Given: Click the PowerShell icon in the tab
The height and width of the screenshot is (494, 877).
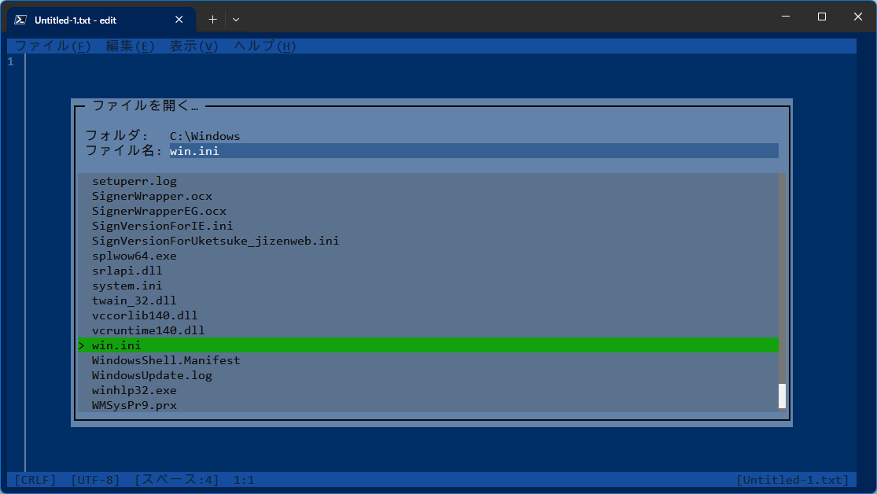Looking at the screenshot, I should [20, 20].
